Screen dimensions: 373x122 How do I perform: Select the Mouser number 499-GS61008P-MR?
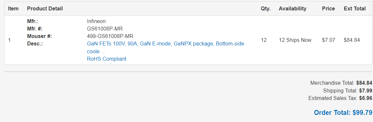(x=110, y=36)
